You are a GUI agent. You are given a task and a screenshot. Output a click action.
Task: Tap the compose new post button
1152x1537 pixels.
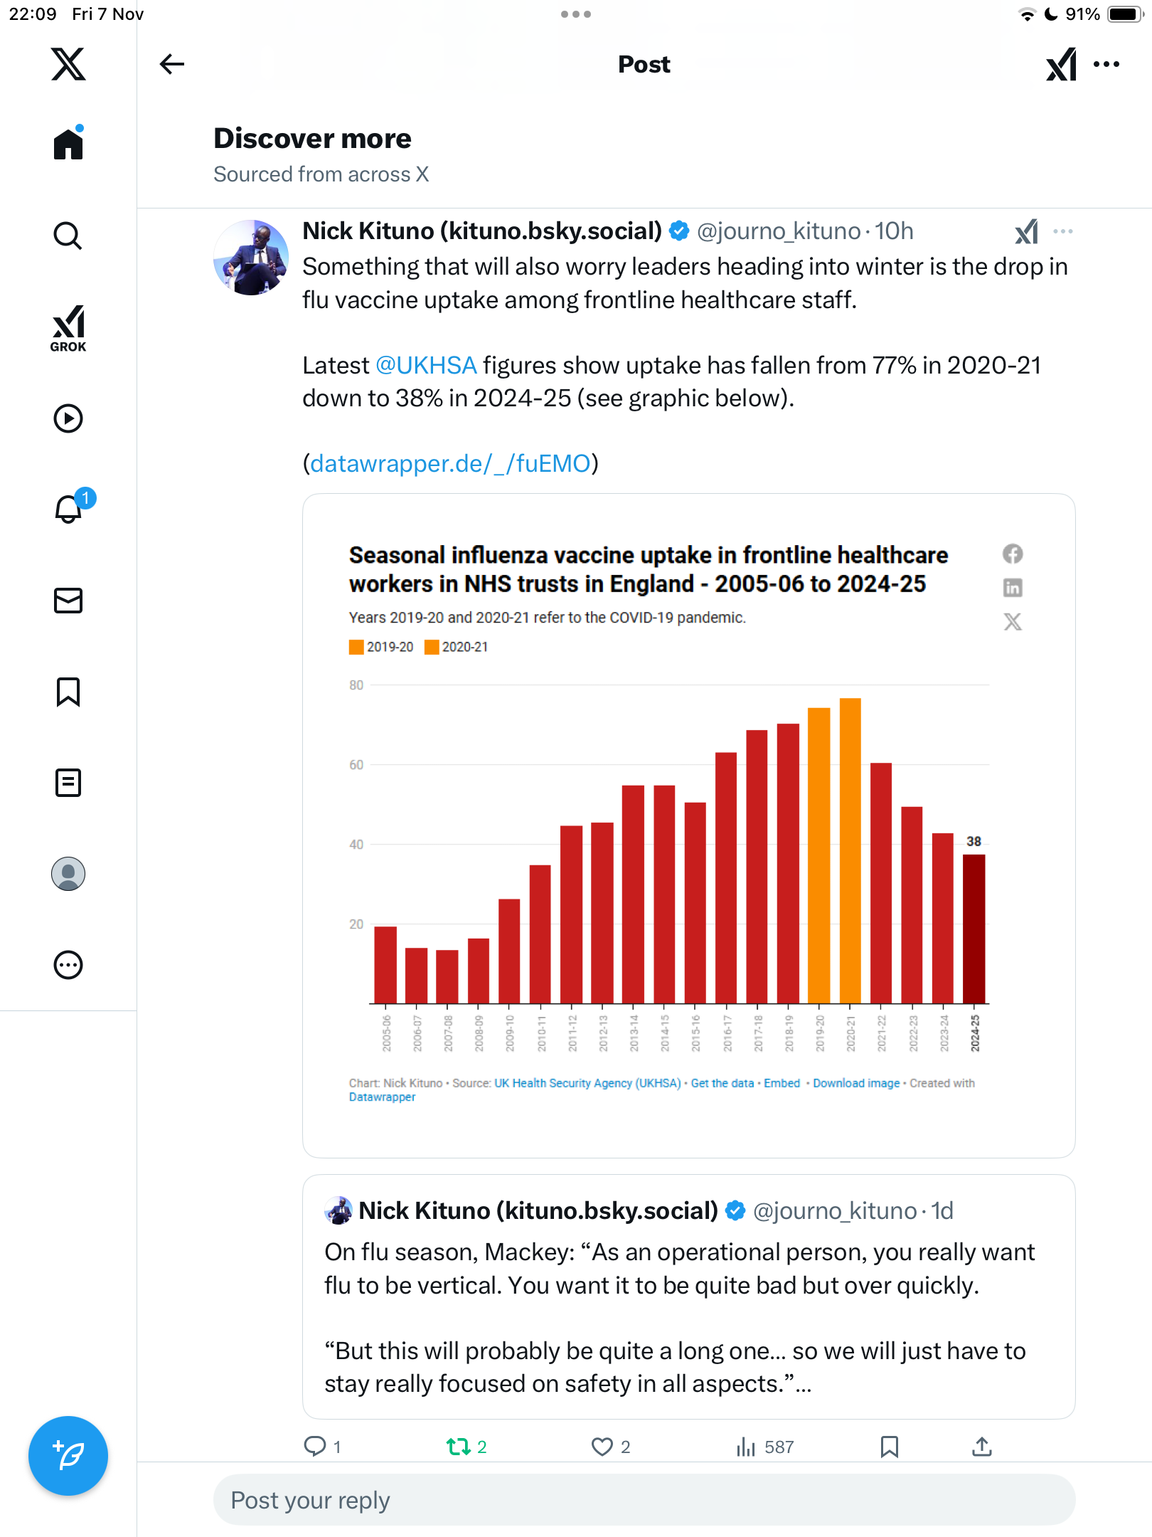[68, 1455]
